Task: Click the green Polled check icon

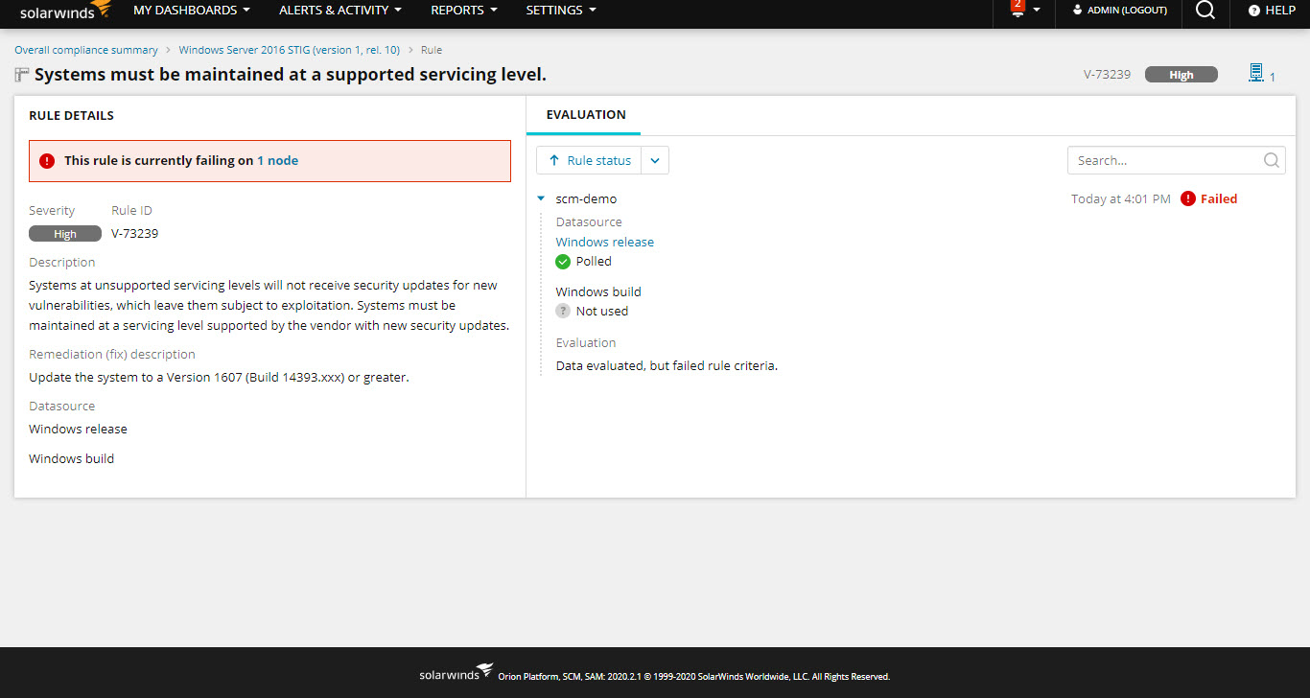Action: 563,262
